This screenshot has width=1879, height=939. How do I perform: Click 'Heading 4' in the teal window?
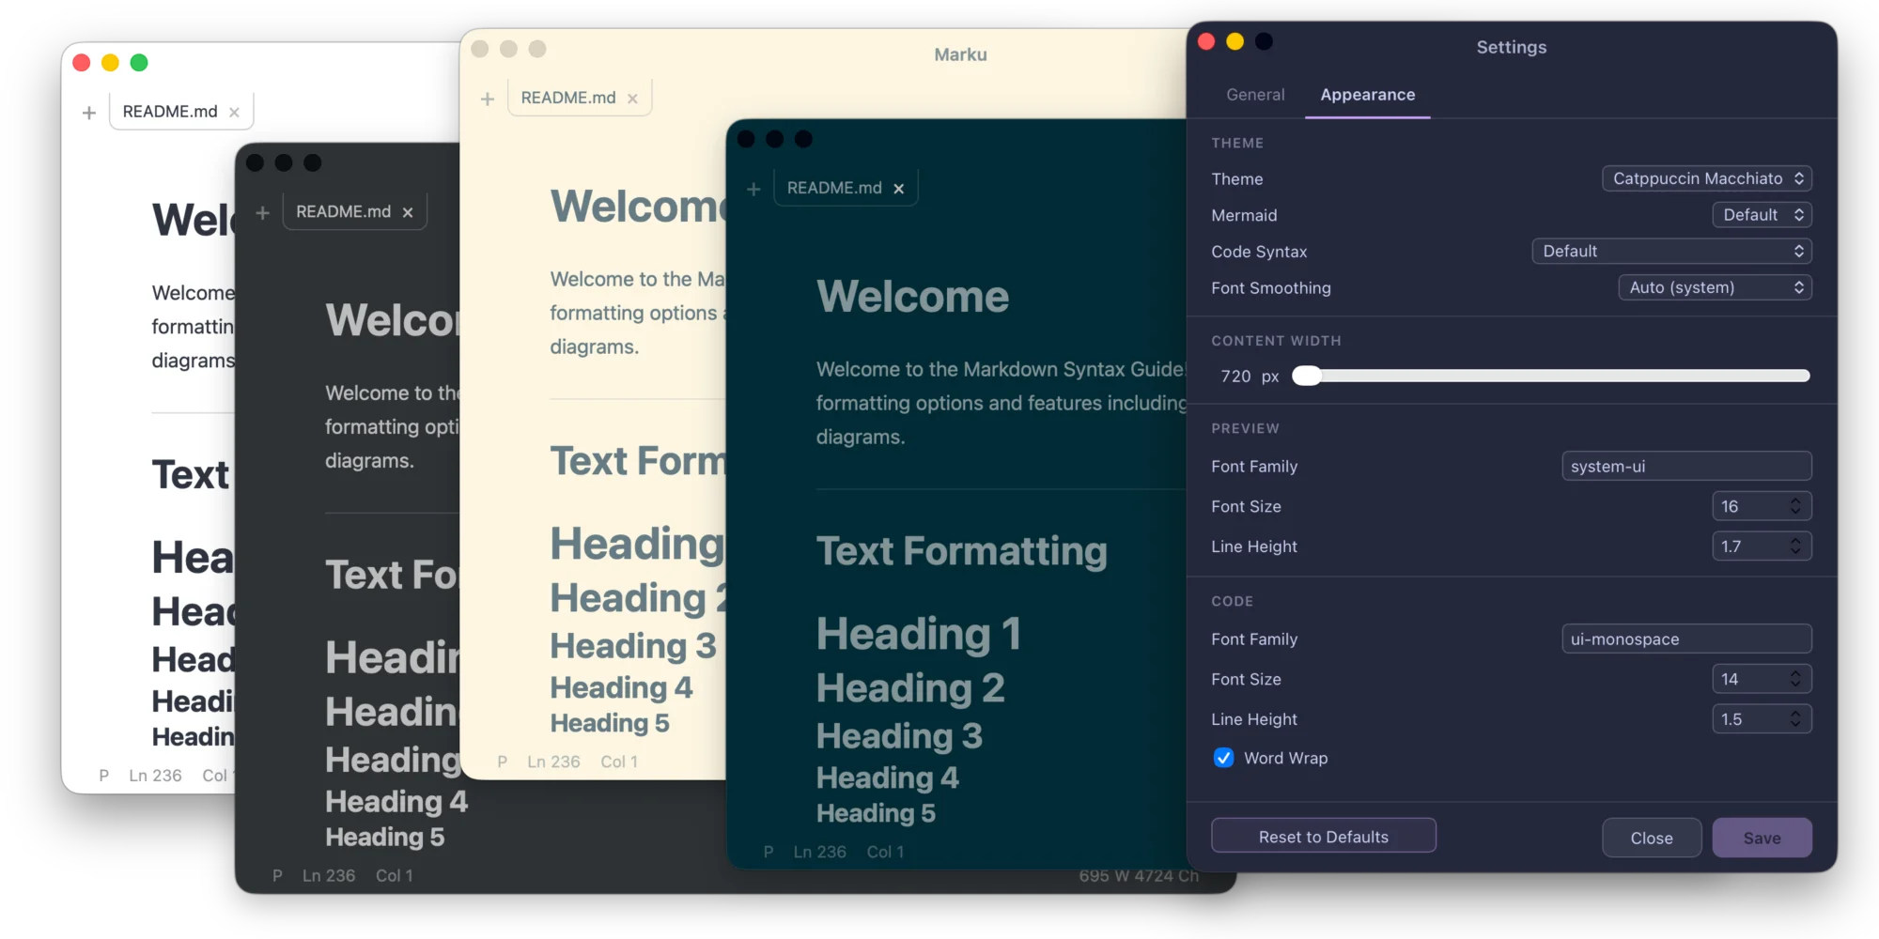[x=888, y=777]
